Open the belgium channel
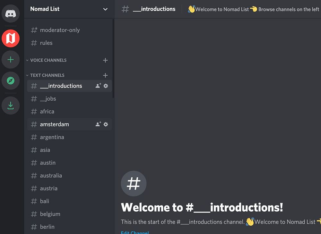321x234 pixels. (69, 214)
